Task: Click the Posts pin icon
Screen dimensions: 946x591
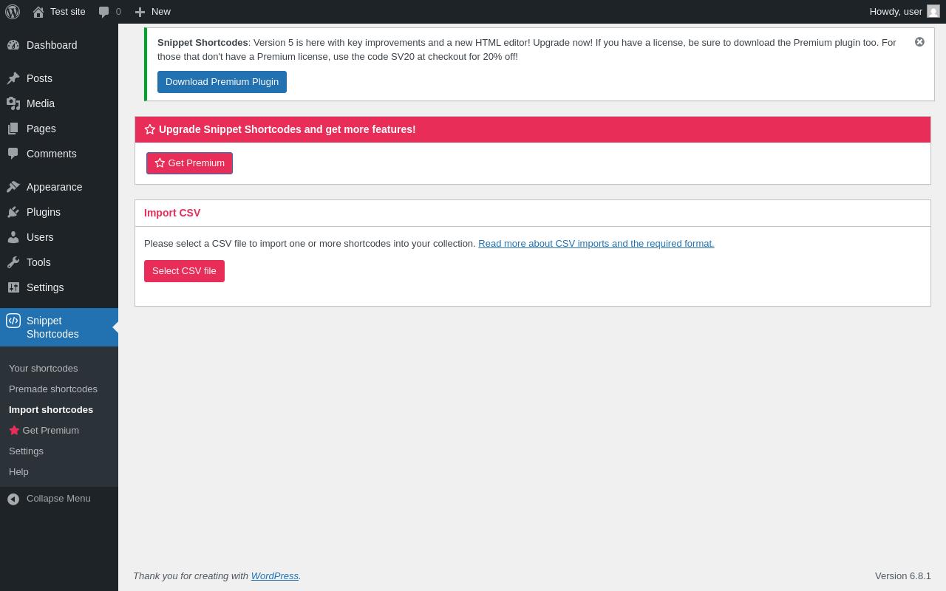Action: (13, 78)
